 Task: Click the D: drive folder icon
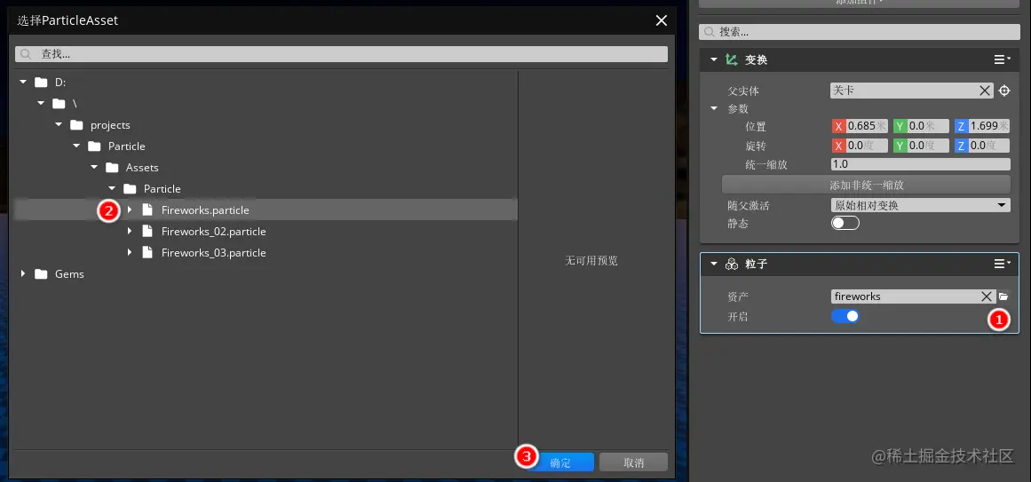click(x=42, y=83)
